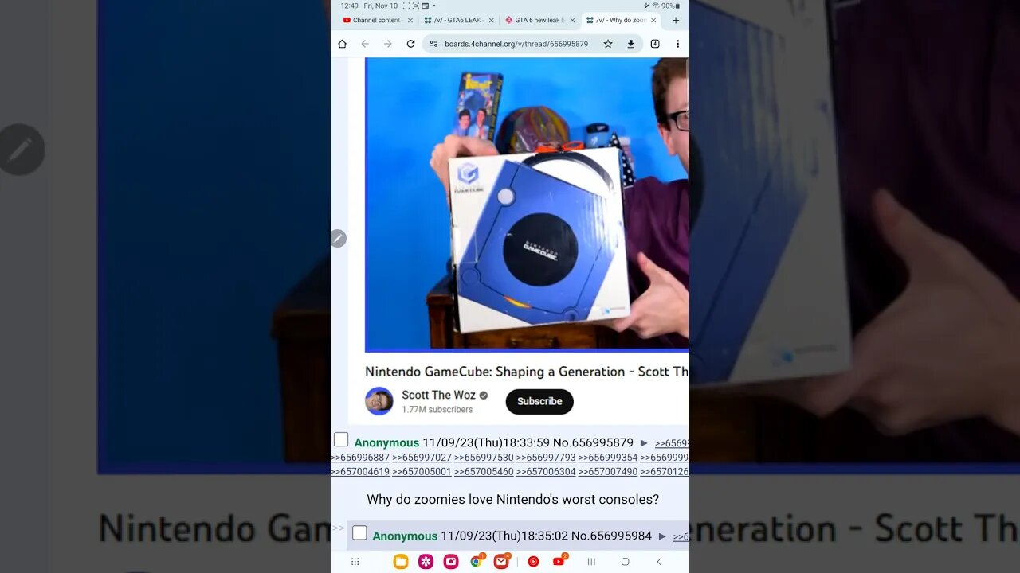Click post number No.656995879

(x=593, y=442)
